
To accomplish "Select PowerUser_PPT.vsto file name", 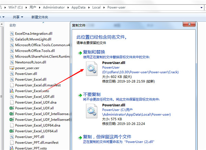I will 31,148.
